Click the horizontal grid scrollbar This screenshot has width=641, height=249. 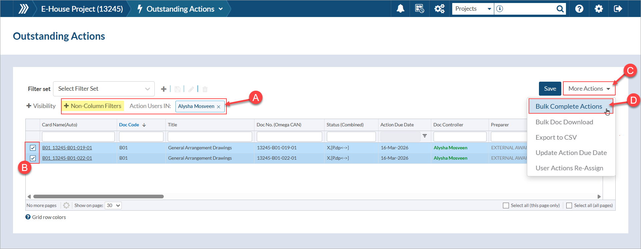coord(98,196)
